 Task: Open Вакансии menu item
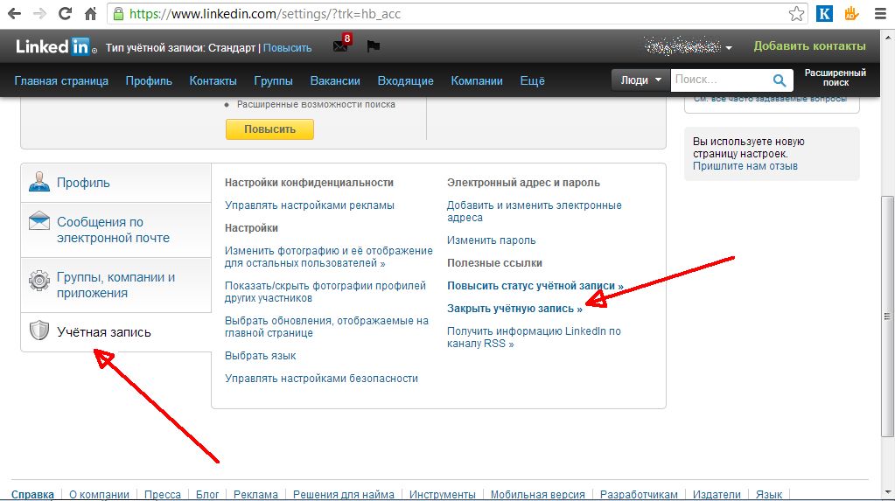[x=335, y=81]
